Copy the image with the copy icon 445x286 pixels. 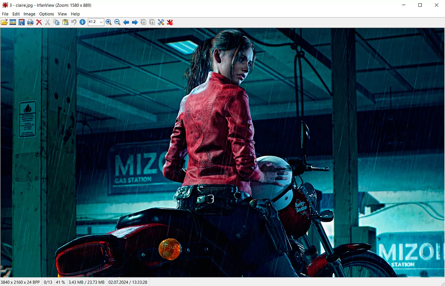click(56, 22)
